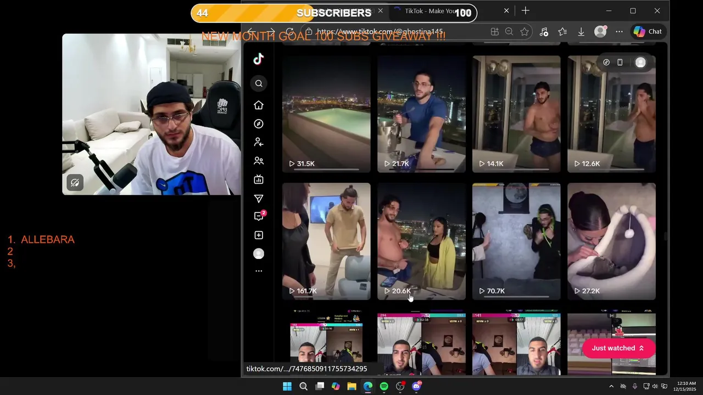This screenshot has height=395, width=703.
Task: Open the Messages paper-plane icon
Action: pos(259,199)
